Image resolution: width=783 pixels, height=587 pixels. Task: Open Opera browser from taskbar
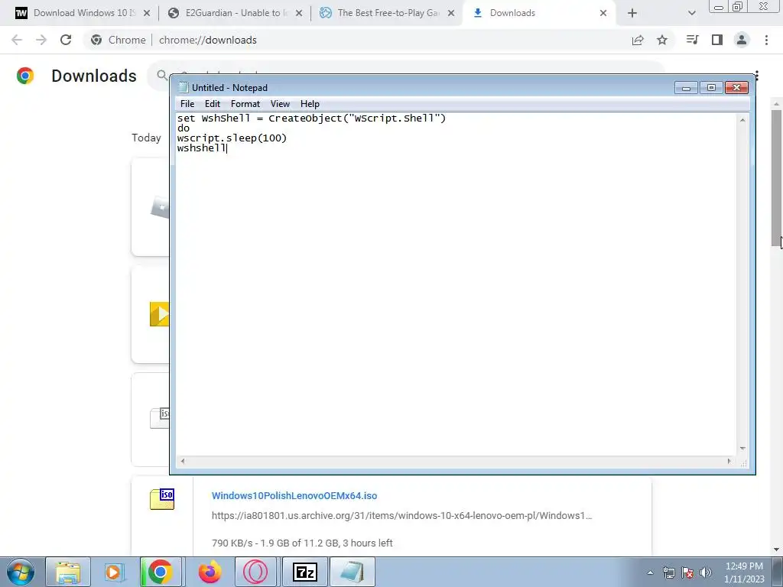(255, 572)
